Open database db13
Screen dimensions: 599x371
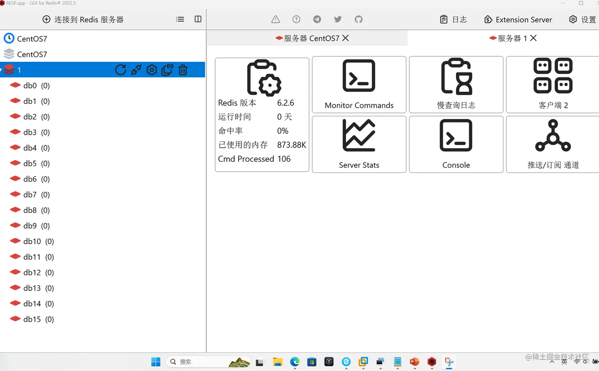(32, 288)
